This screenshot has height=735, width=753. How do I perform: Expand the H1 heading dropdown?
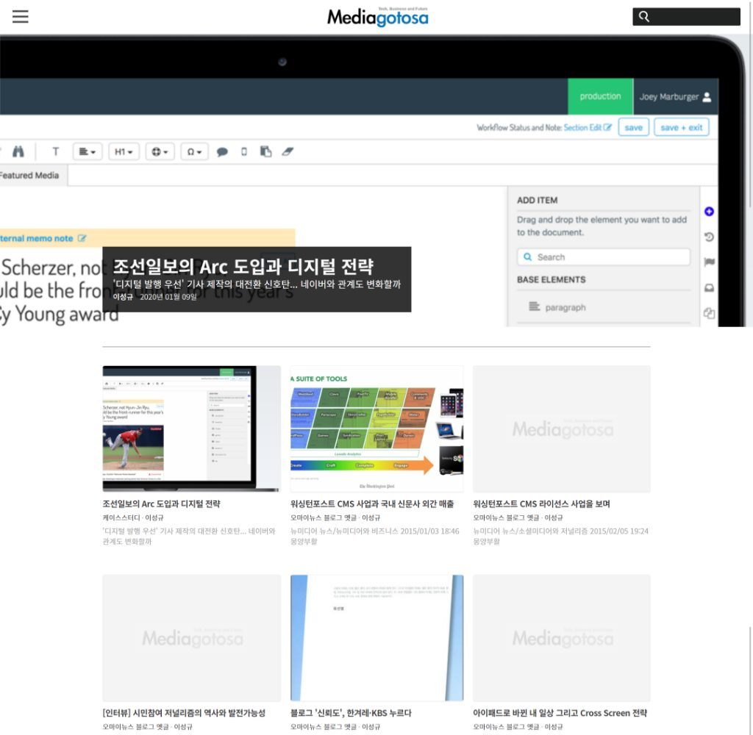(124, 152)
